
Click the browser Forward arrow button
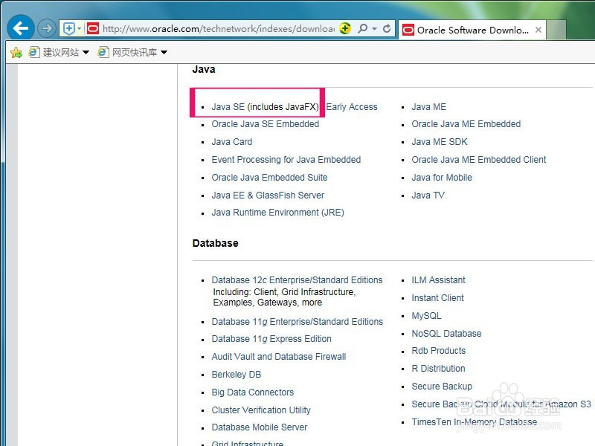point(47,28)
